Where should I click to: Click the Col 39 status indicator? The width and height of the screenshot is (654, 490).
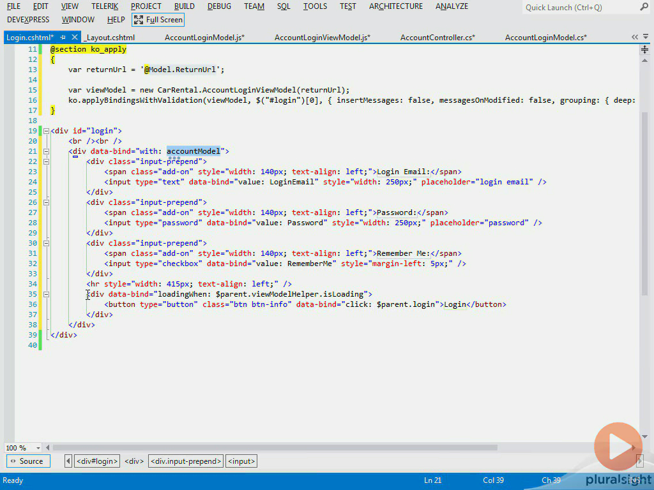pos(494,480)
